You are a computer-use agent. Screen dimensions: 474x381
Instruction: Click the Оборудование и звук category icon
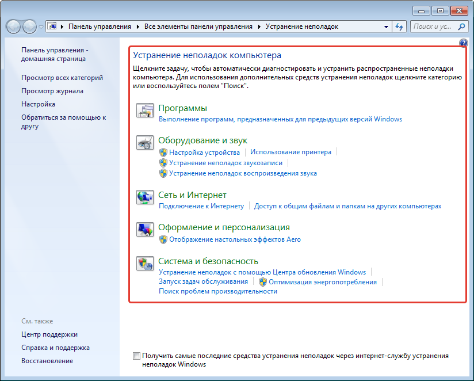(145, 142)
